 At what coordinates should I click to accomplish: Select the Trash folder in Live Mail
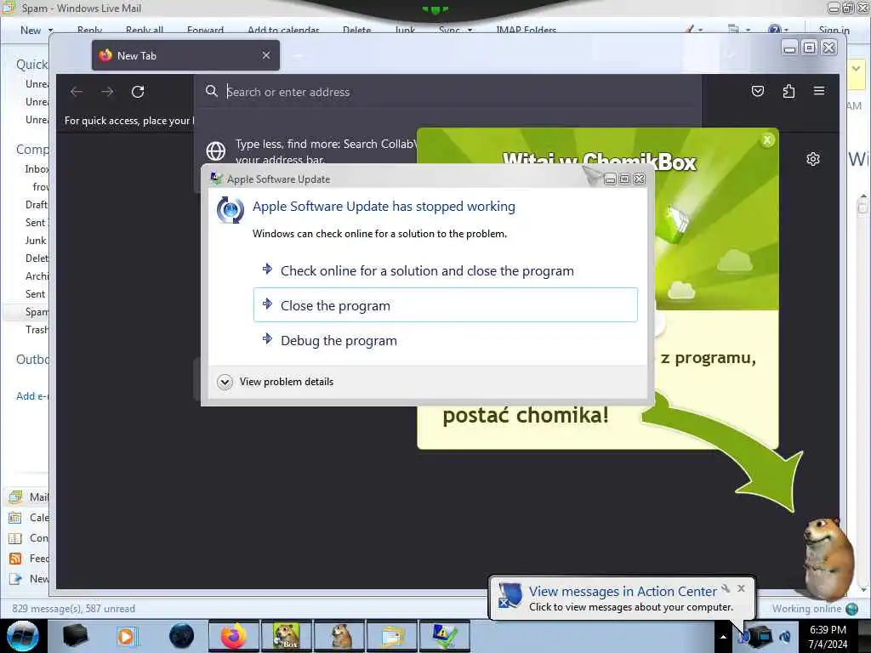(37, 330)
